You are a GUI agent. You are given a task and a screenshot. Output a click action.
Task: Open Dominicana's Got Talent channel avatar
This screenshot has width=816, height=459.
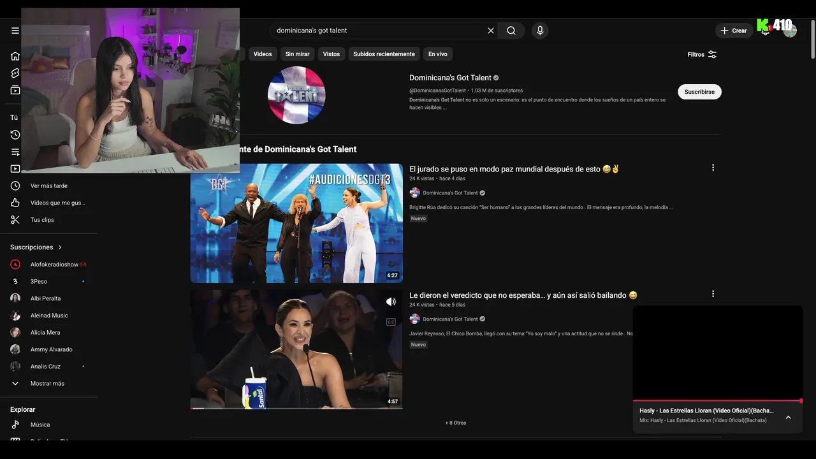pos(296,95)
